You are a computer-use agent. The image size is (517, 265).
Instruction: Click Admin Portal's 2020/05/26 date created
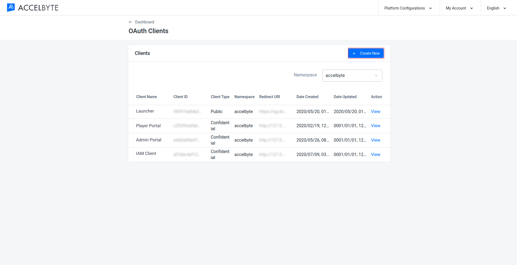click(x=313, y=140)
